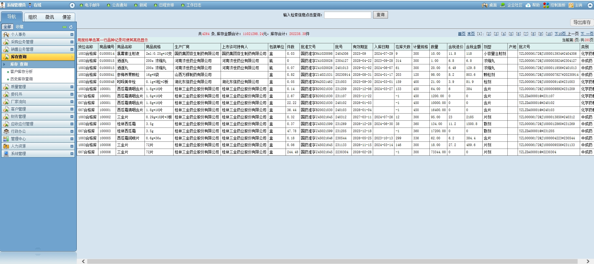Select 全部 filter tab
594x264 pixels.
pyautogui.click(x=7, y=27)
